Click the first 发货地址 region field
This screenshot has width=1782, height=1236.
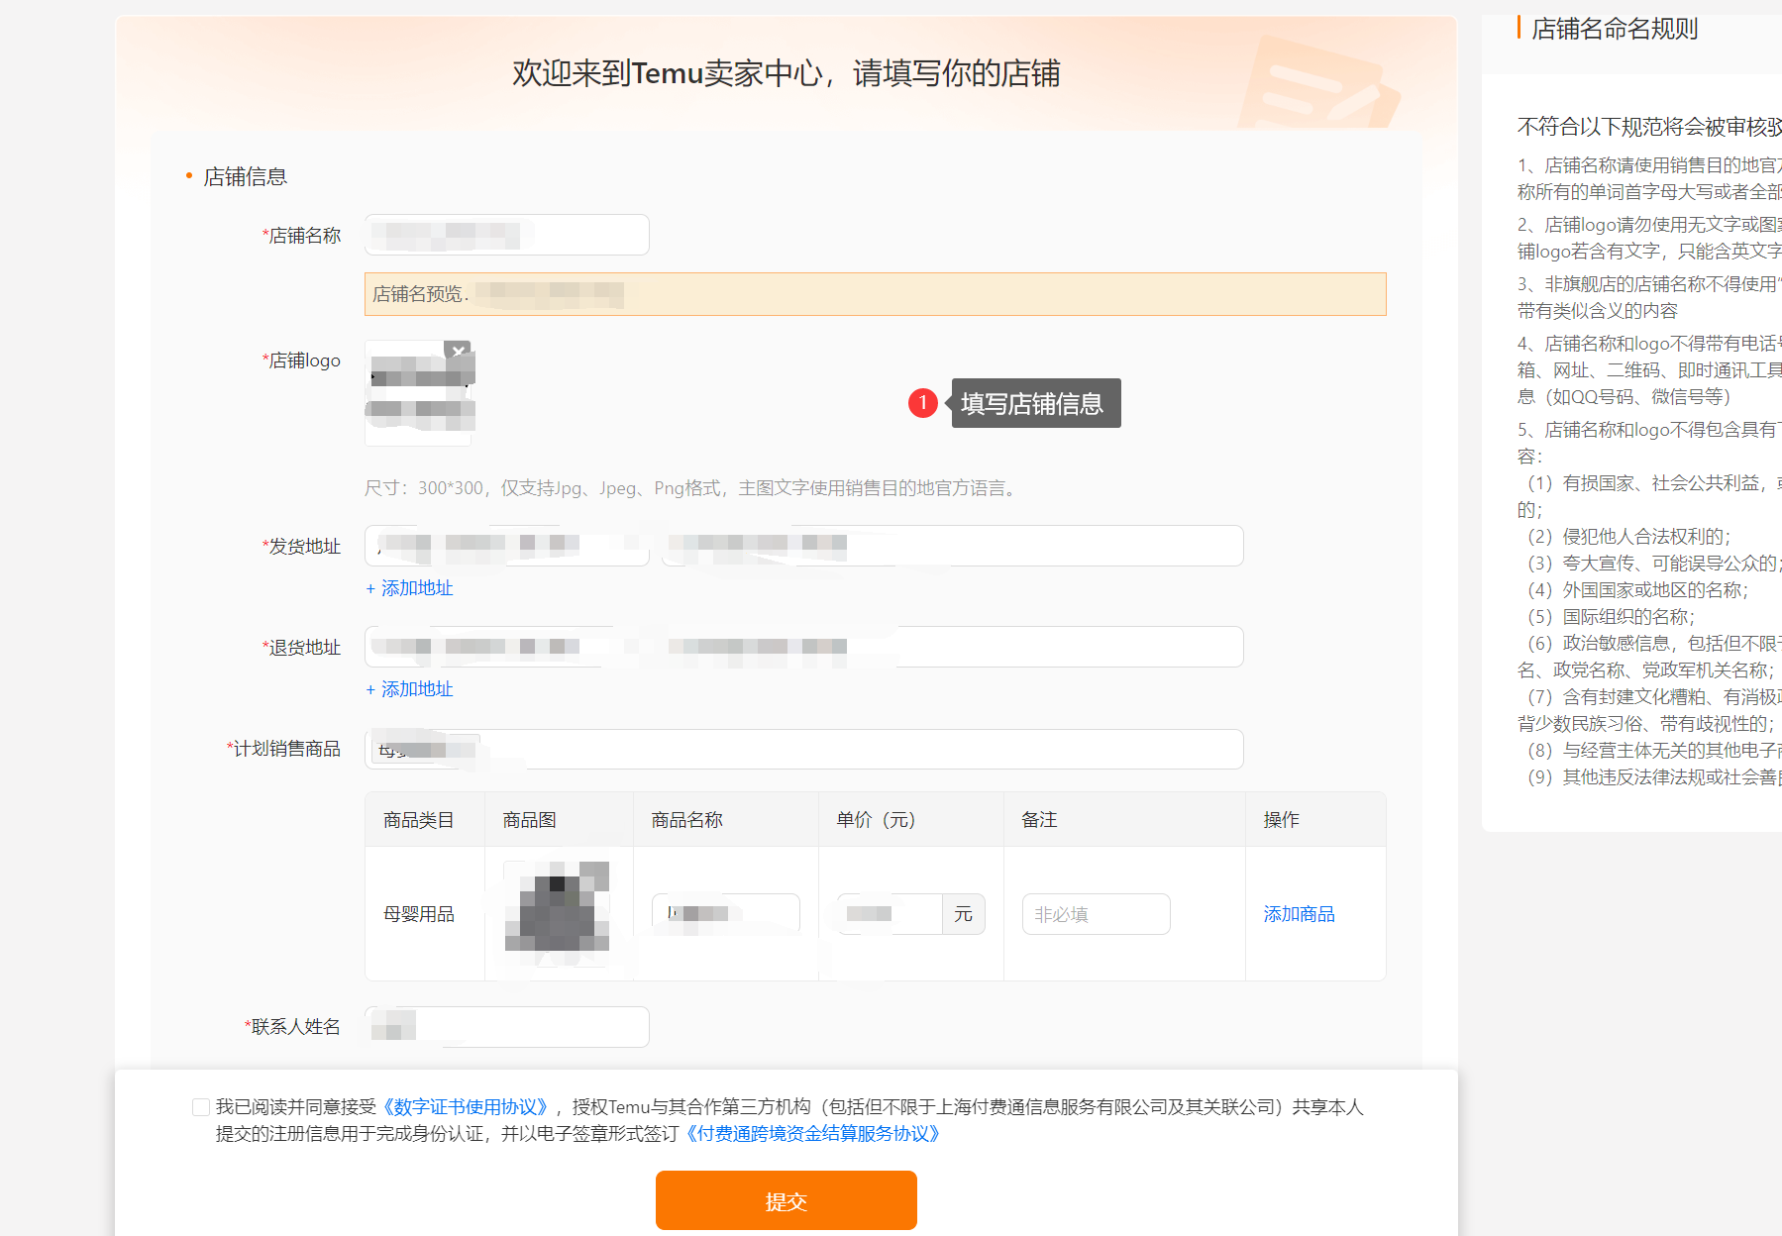point(507,546)
